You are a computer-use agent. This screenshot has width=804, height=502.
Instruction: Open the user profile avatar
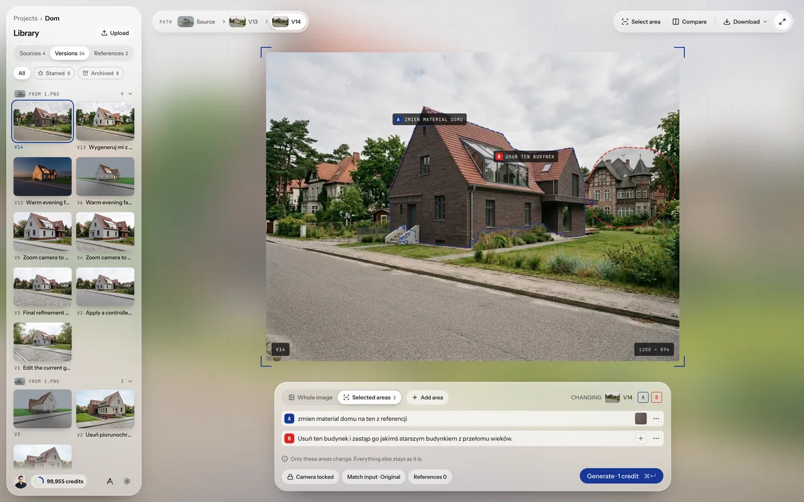(x=21, y=481)
